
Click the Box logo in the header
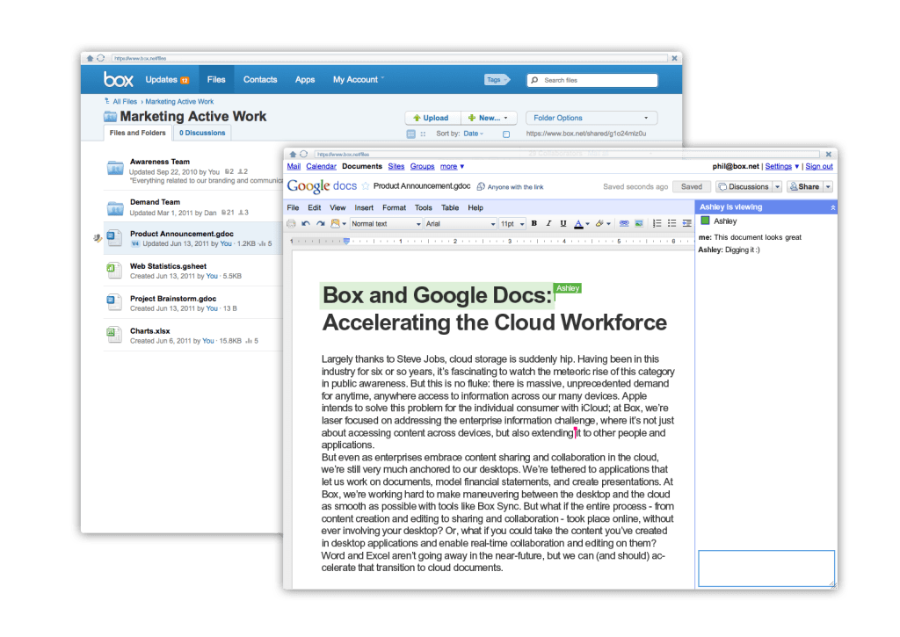coord(119,79)
